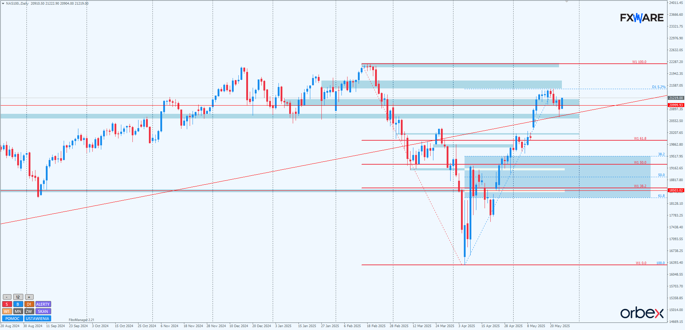Open the SKAN scanner panel
685x330 pixels.
click(x=43, y=311)
